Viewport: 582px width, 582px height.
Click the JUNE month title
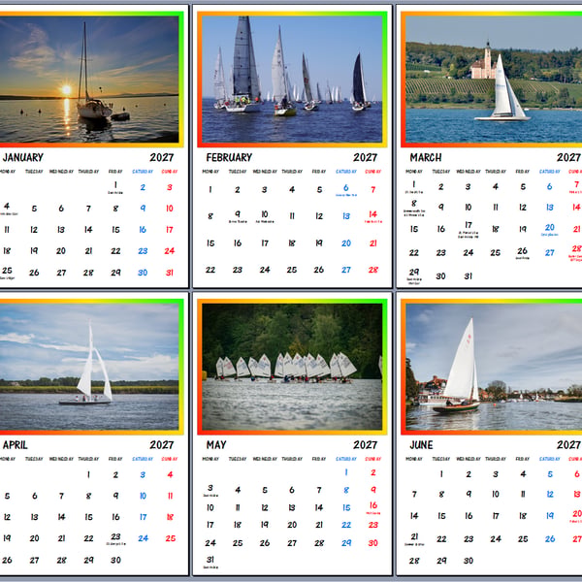pyautogui.click(x=421, y=444)
